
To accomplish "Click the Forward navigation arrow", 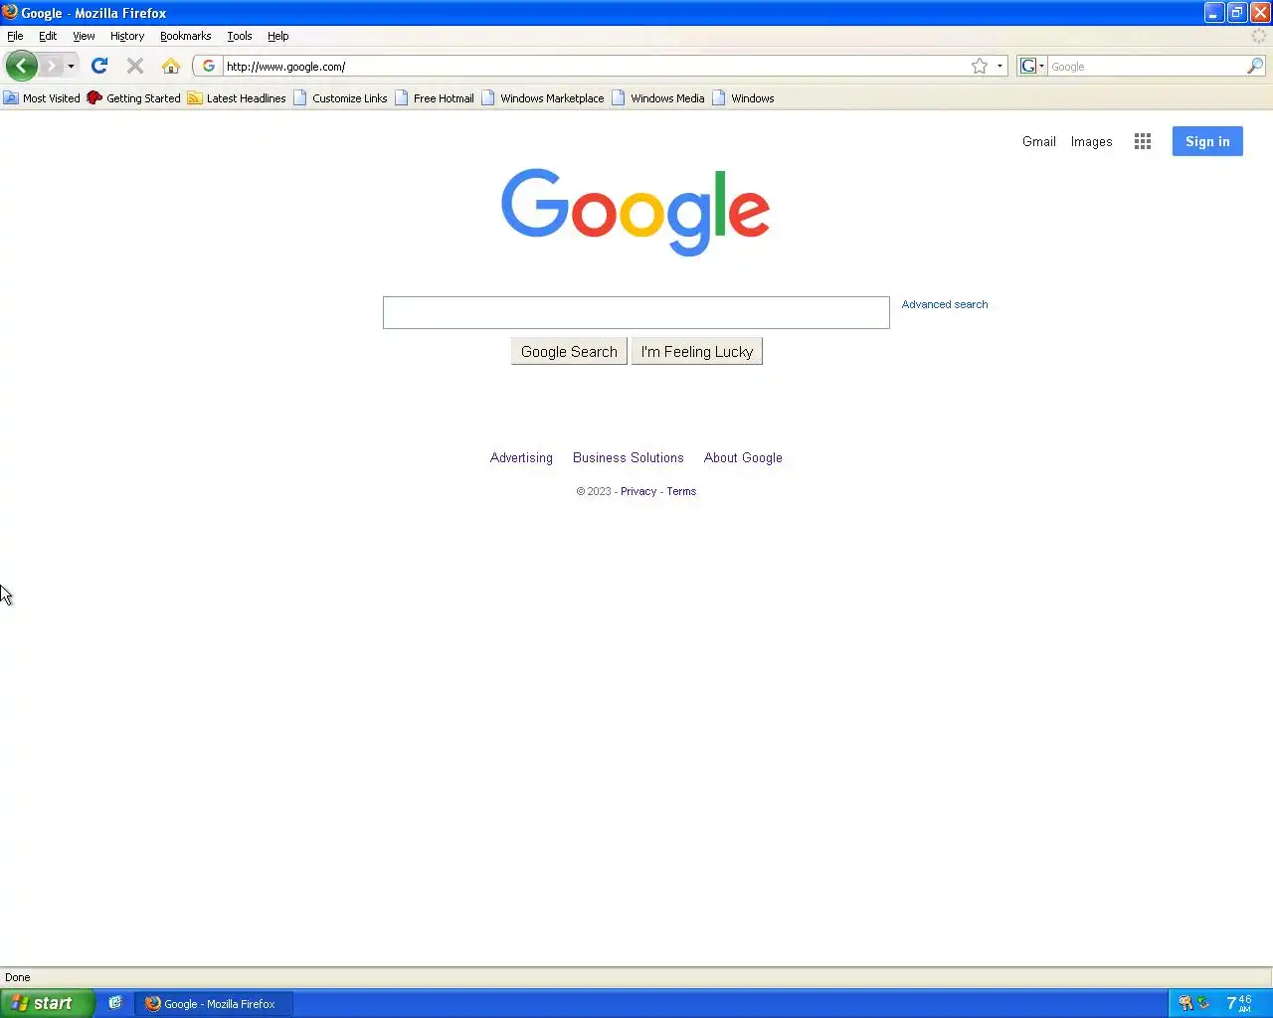I will 51,66.
